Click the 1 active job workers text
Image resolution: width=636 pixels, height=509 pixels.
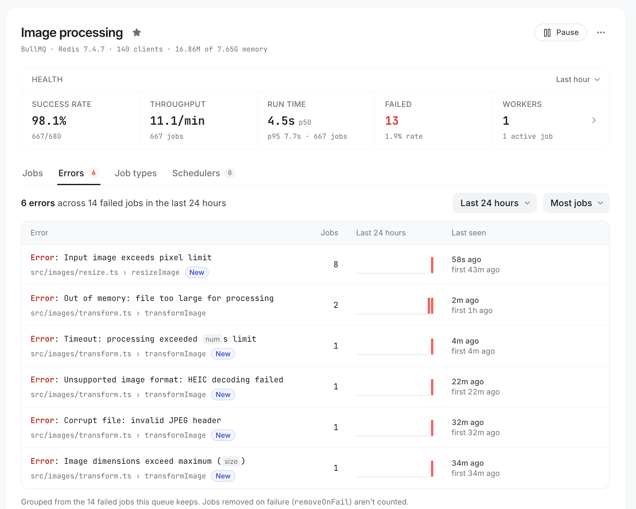tap(528, 136)
